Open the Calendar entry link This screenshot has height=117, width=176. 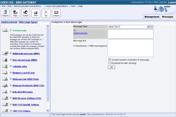(20, 66)
